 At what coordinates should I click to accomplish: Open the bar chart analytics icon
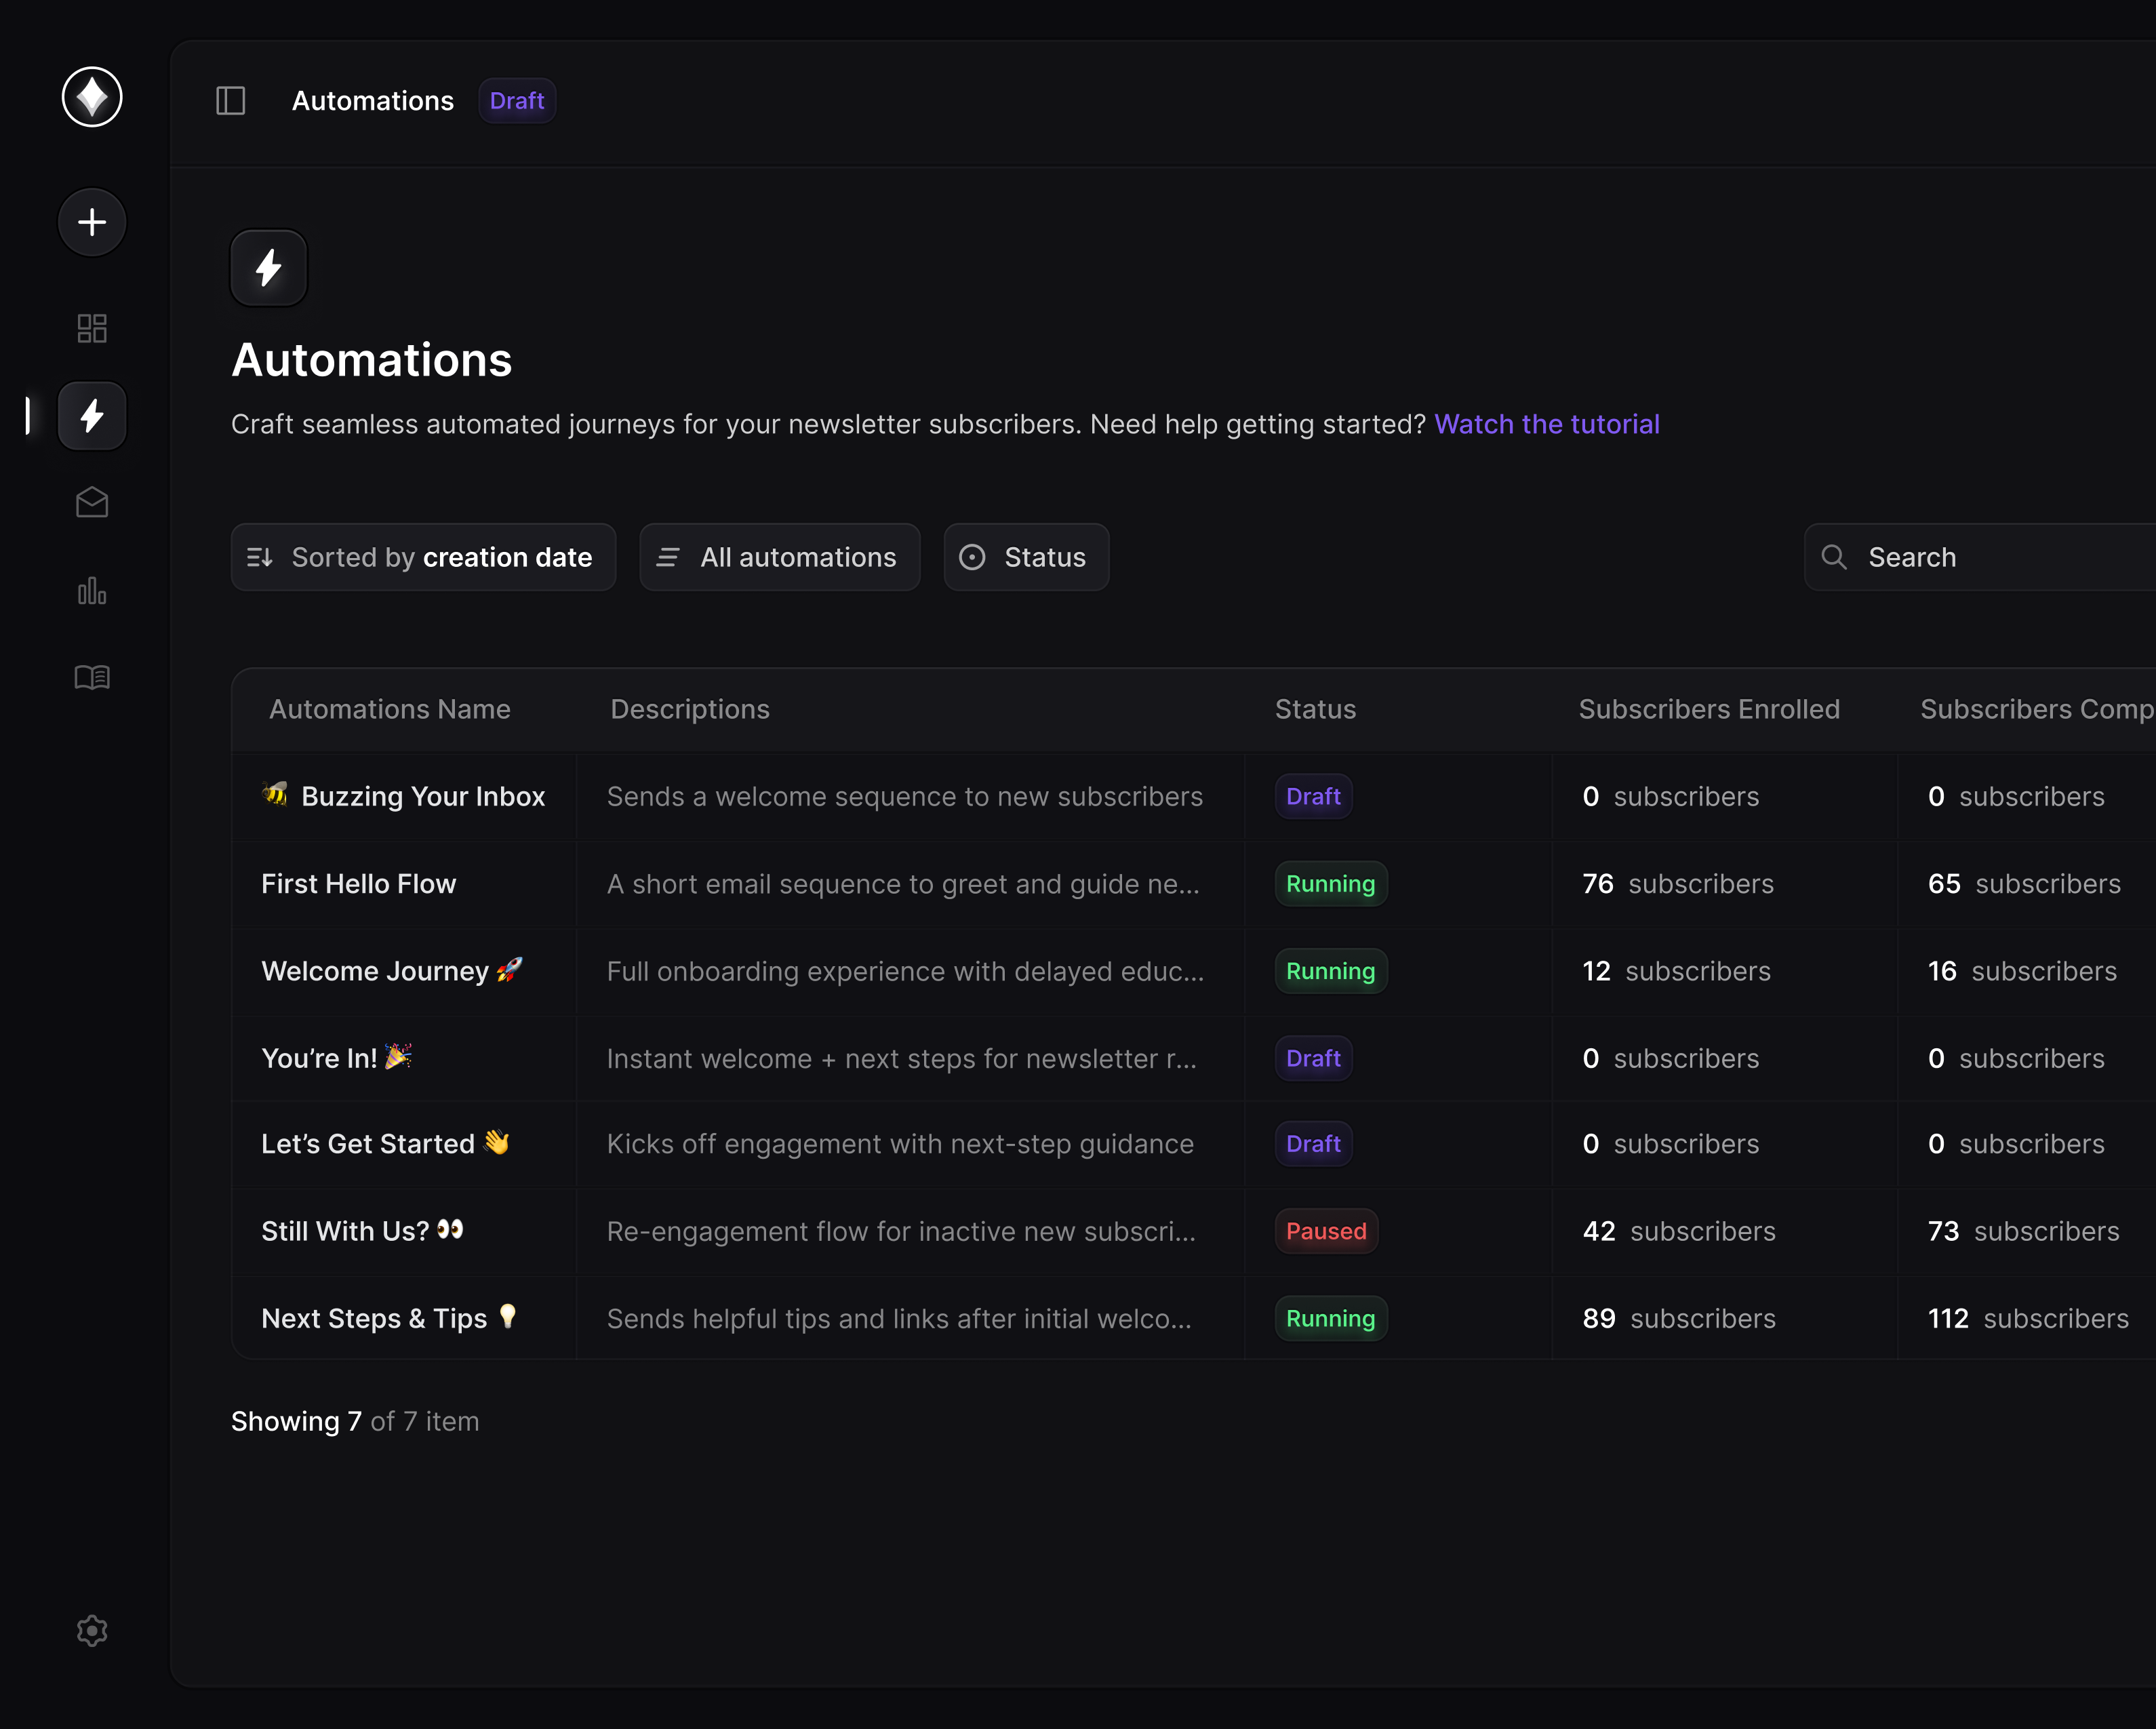click(92, 590)
